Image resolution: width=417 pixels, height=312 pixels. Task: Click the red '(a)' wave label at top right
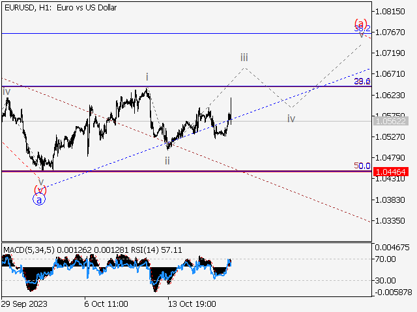[360, 23]
